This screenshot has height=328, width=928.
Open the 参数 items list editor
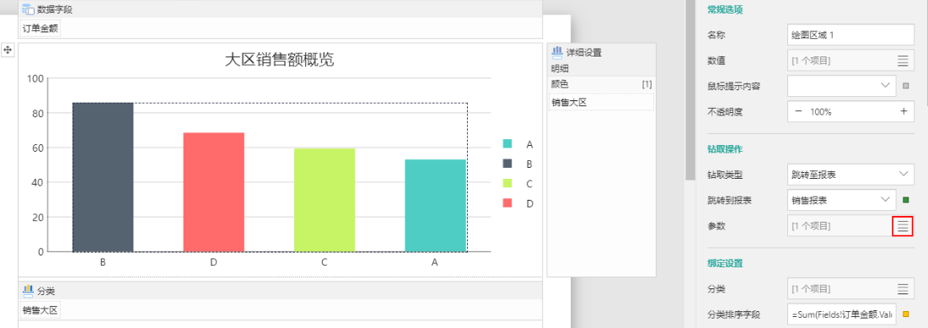[903, 226]
